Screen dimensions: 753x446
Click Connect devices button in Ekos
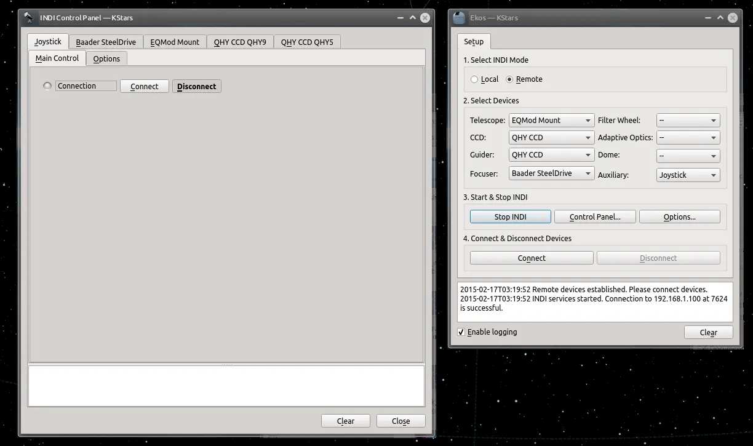[532, 258]
